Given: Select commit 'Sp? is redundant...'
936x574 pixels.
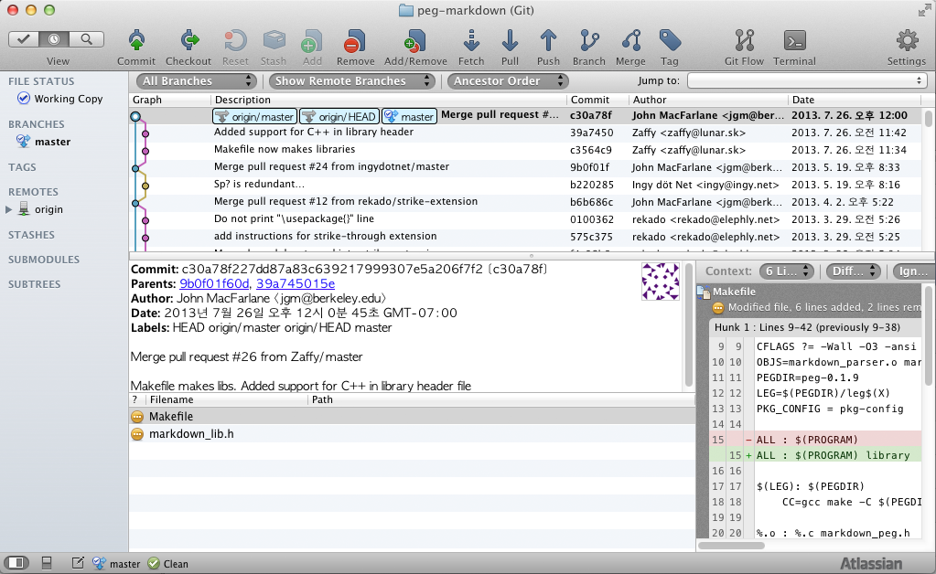Looking at the screenshot, I should (x=525, y=185).
